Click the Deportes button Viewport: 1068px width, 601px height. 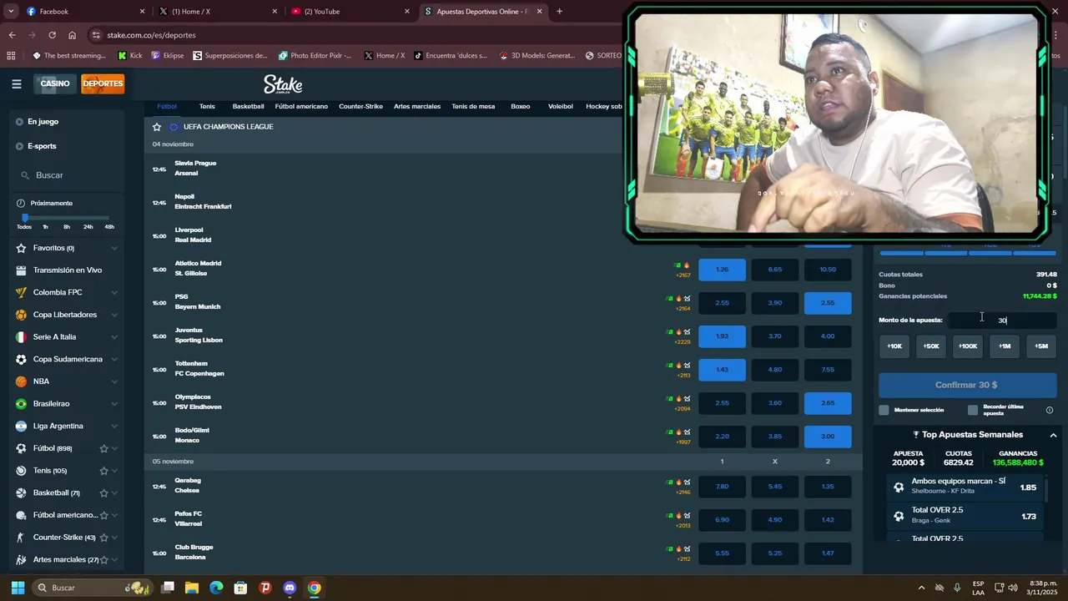[103, 83]
